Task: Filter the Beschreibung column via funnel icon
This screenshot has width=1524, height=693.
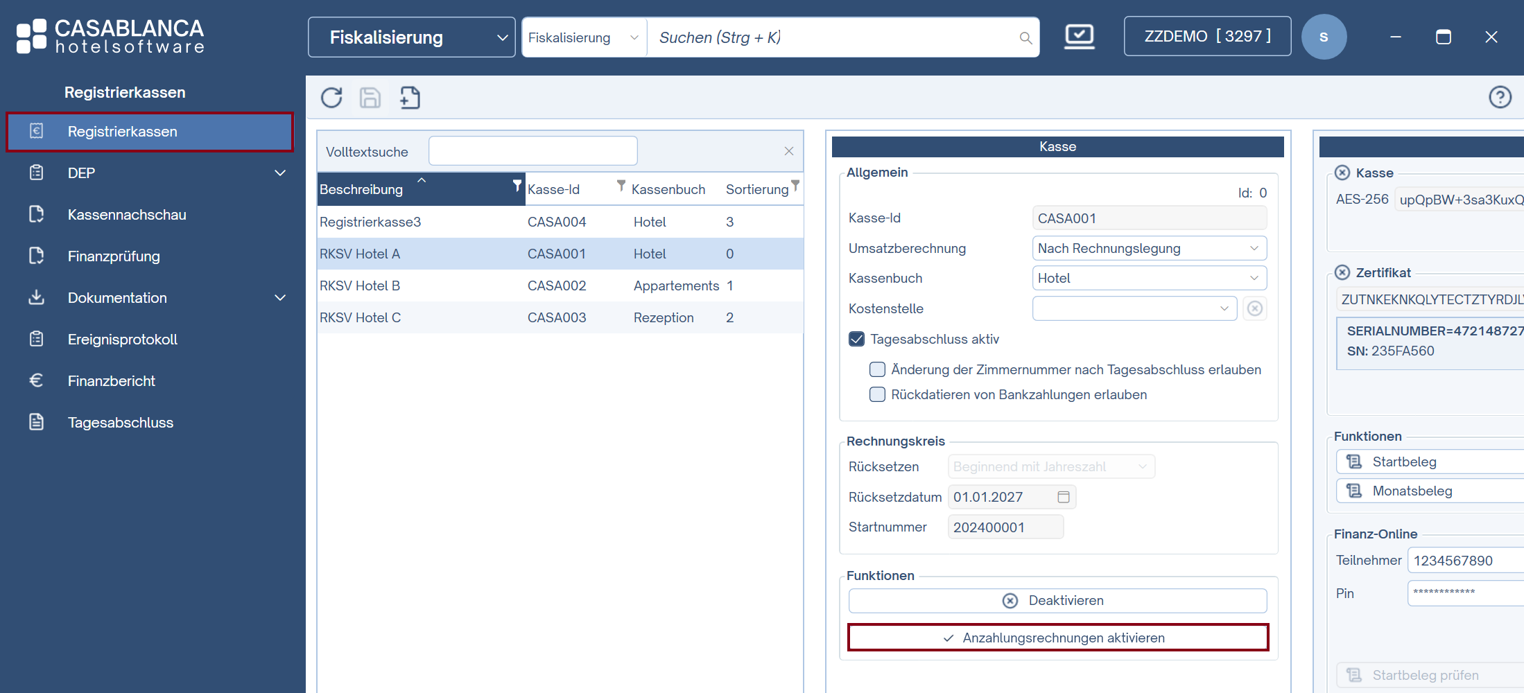Action: coord(517,186)
